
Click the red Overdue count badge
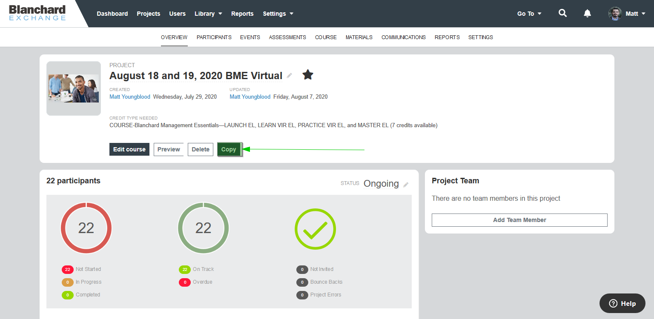tap(185, 282)
